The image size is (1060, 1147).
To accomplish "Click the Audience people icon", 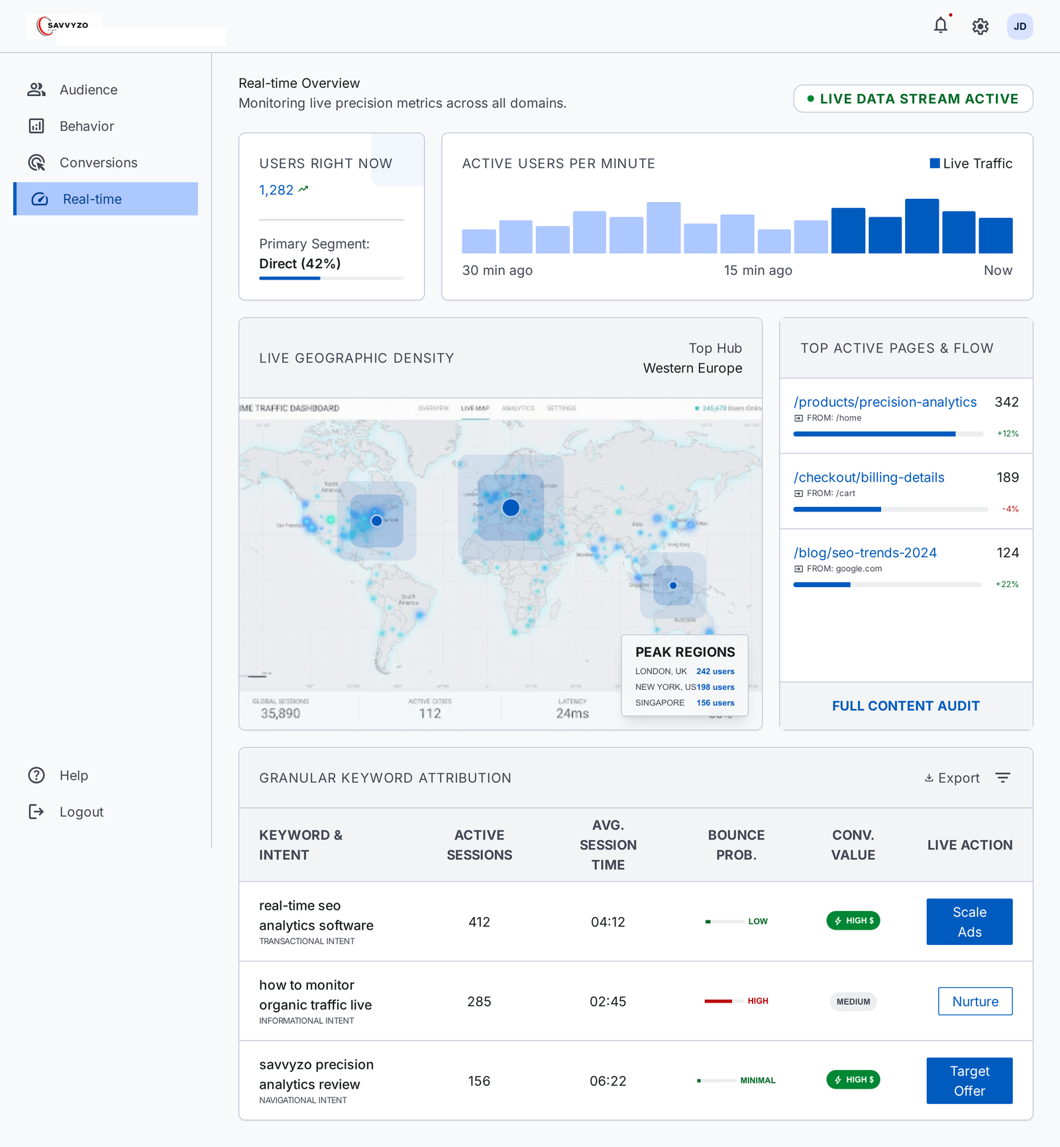I will pos(36,89).
